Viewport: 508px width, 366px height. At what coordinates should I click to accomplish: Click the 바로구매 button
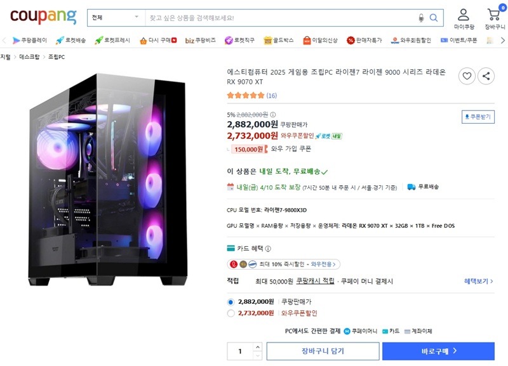click(x=438, y=351)
